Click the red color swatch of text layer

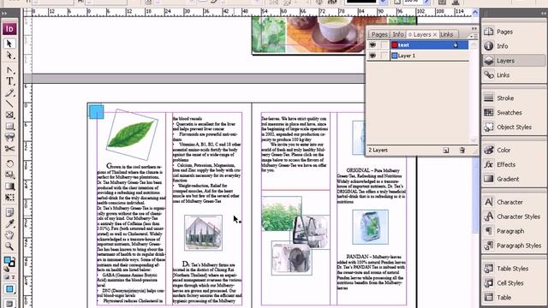395,45
